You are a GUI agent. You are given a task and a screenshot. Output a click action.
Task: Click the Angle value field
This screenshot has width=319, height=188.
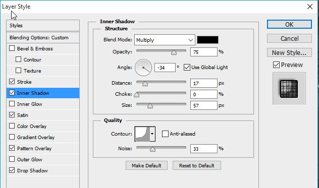click(165, 68)
